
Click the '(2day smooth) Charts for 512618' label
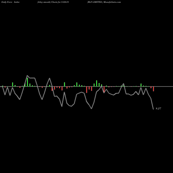(x=53, y=2)
